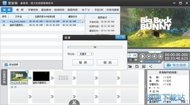Open the 画面风格 tab
This screenshot has width=190, height=105.
pyautogui.click(x=72, y=10)
